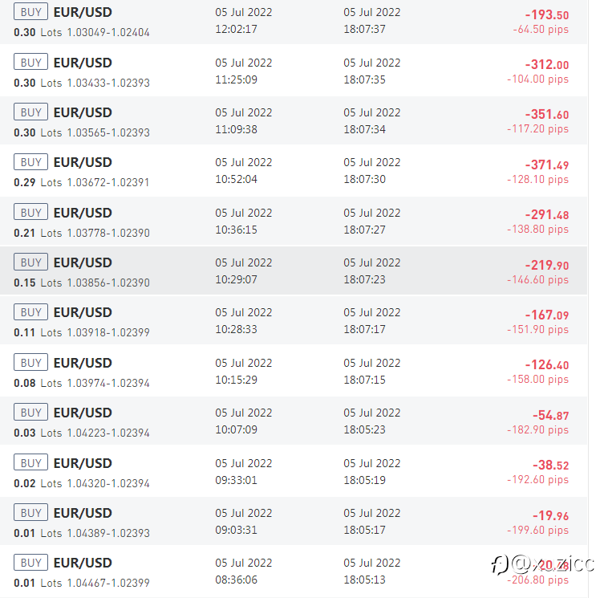The width and height of the screenshot is (600, 598).
Task: Open the -193.50 loss trade row
Action: pyautogui.click(x=294, y=22)
